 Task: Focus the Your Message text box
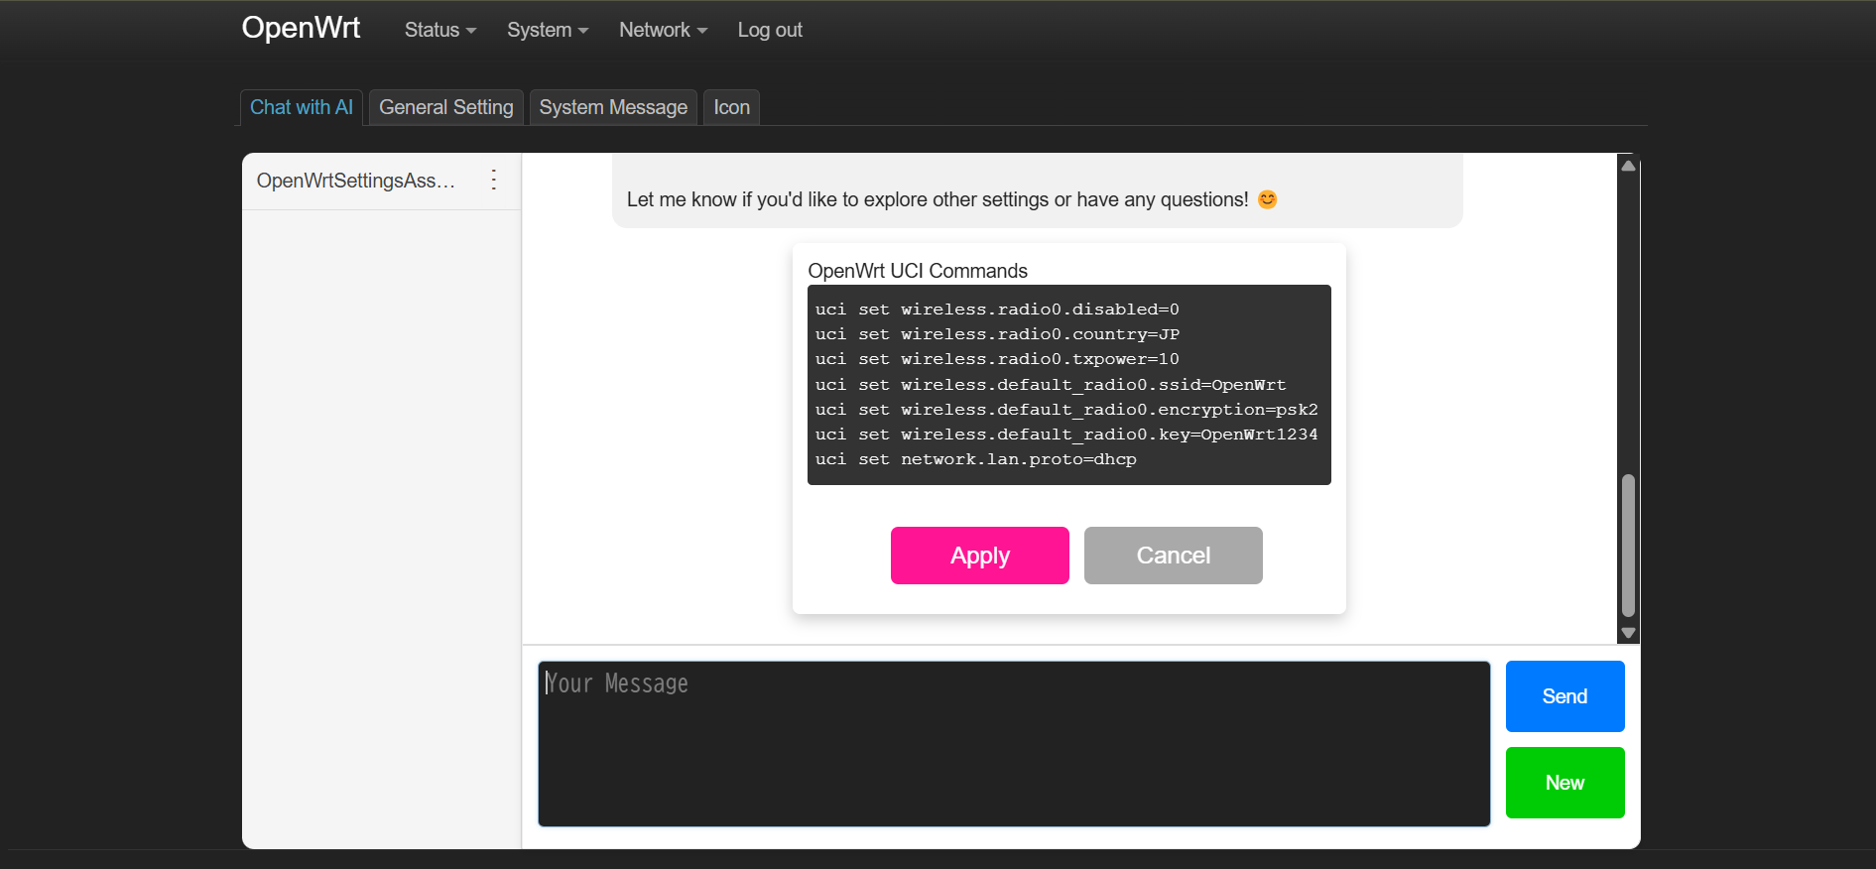(1014, 744)
